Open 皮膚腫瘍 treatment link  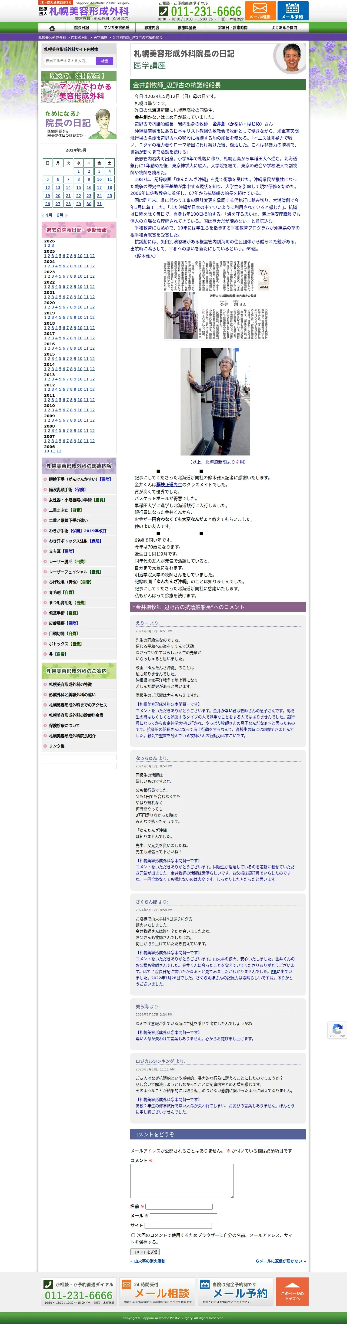tap(63, 623)
